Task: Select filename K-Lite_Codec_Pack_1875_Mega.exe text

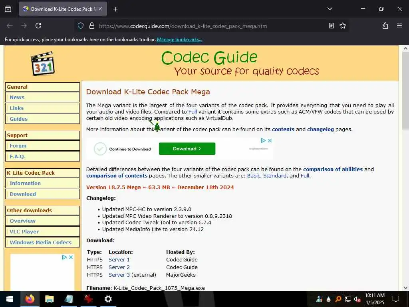Action: click(x=159, y=288)
